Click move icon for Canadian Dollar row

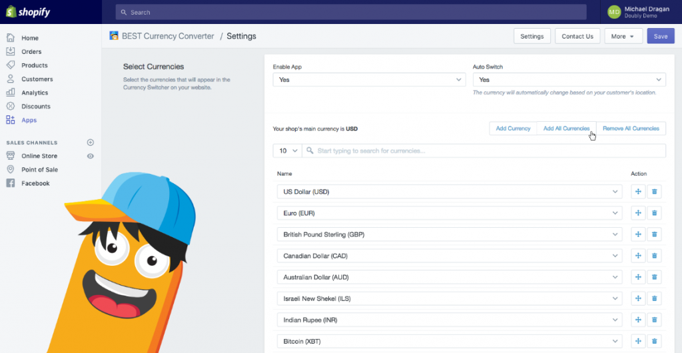pyautogui.click(x=638, y=256)
